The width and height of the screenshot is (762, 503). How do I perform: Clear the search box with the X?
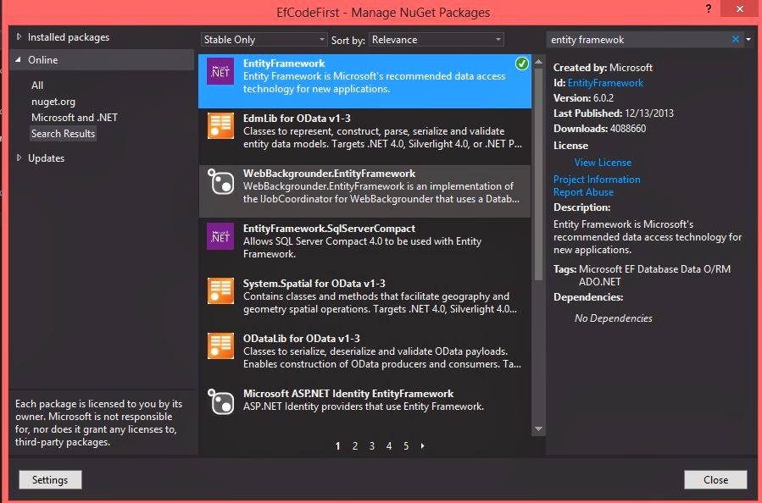coord(735,39)
